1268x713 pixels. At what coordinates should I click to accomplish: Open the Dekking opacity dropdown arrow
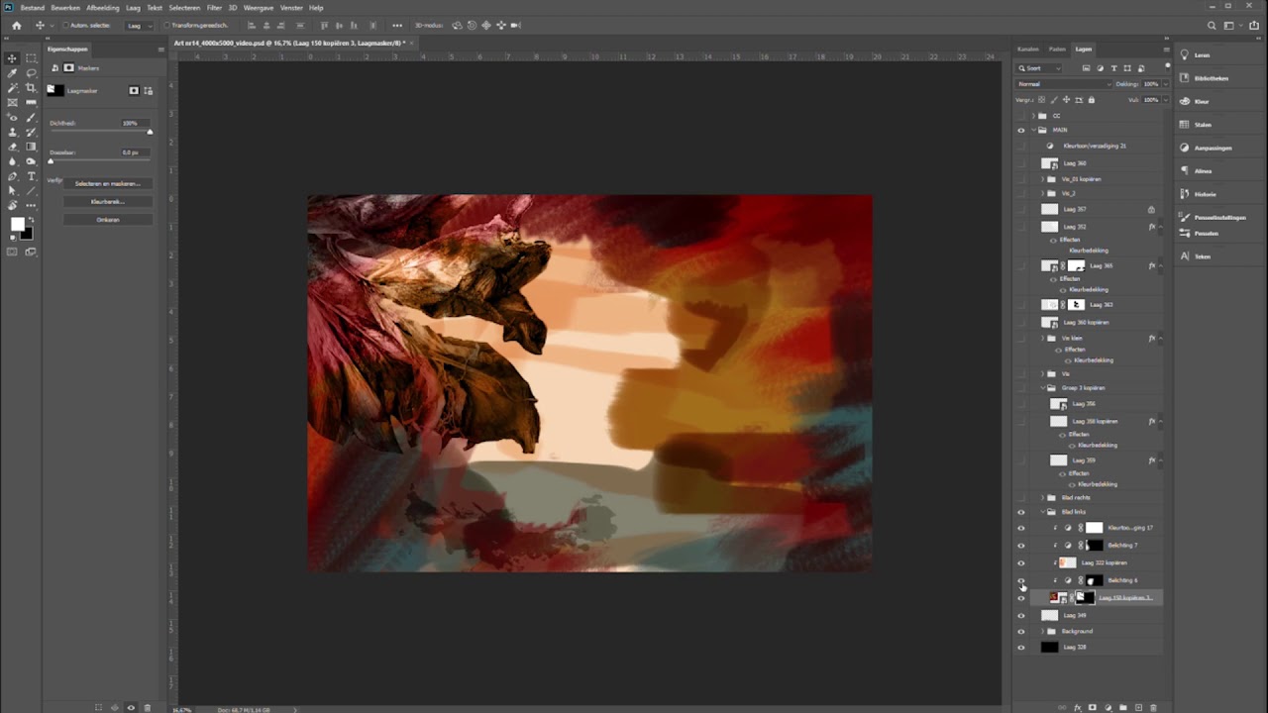1164,84
